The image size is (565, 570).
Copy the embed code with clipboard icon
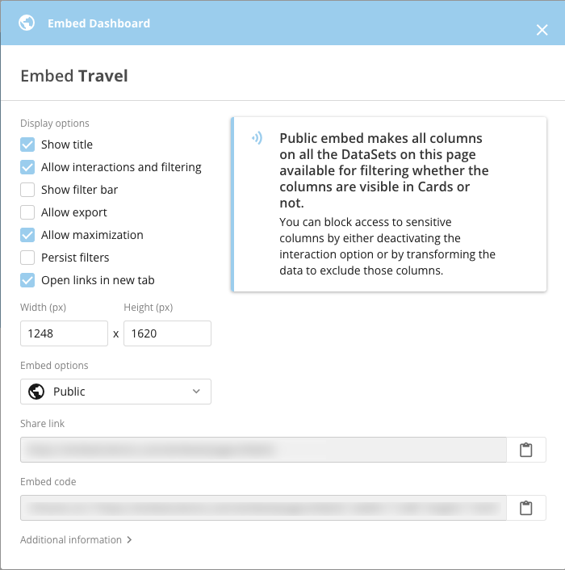click(x=525, y=508)
